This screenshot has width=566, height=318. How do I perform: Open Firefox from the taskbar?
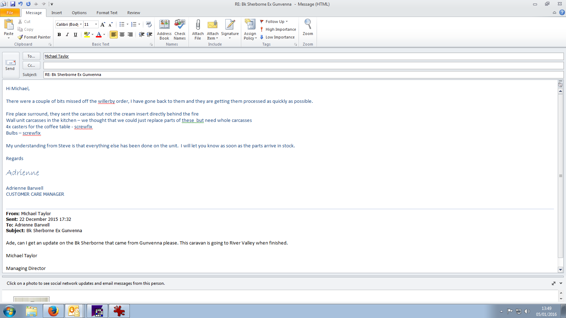pyautogui.click(x=53, y=311)
